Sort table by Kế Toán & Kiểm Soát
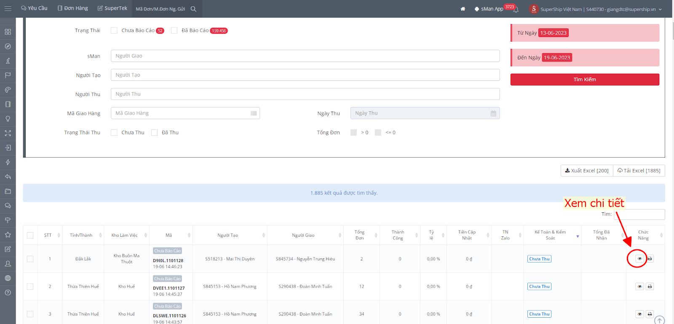Viewport: 674px width, 324px height. [553, 235]
